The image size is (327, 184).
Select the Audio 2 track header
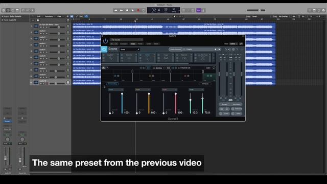[50, 32]
